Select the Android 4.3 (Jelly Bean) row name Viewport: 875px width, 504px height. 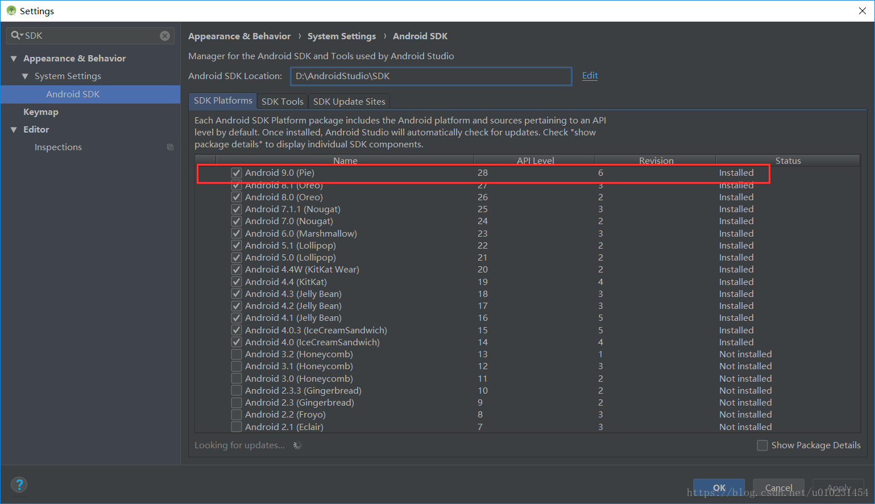(x=293, y=294)
